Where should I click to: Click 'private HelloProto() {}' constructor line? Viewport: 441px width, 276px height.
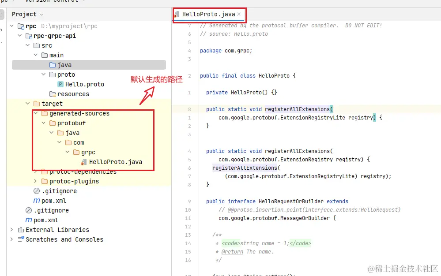[x=241, y=93]
